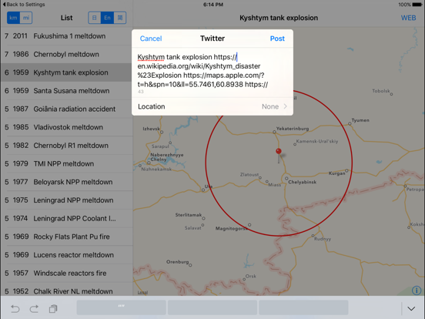Tap Yekaterinburg city label on map
The image size is (425, 319).
click(293, 129)
